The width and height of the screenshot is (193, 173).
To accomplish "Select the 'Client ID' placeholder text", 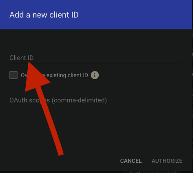I will (22, 58).
